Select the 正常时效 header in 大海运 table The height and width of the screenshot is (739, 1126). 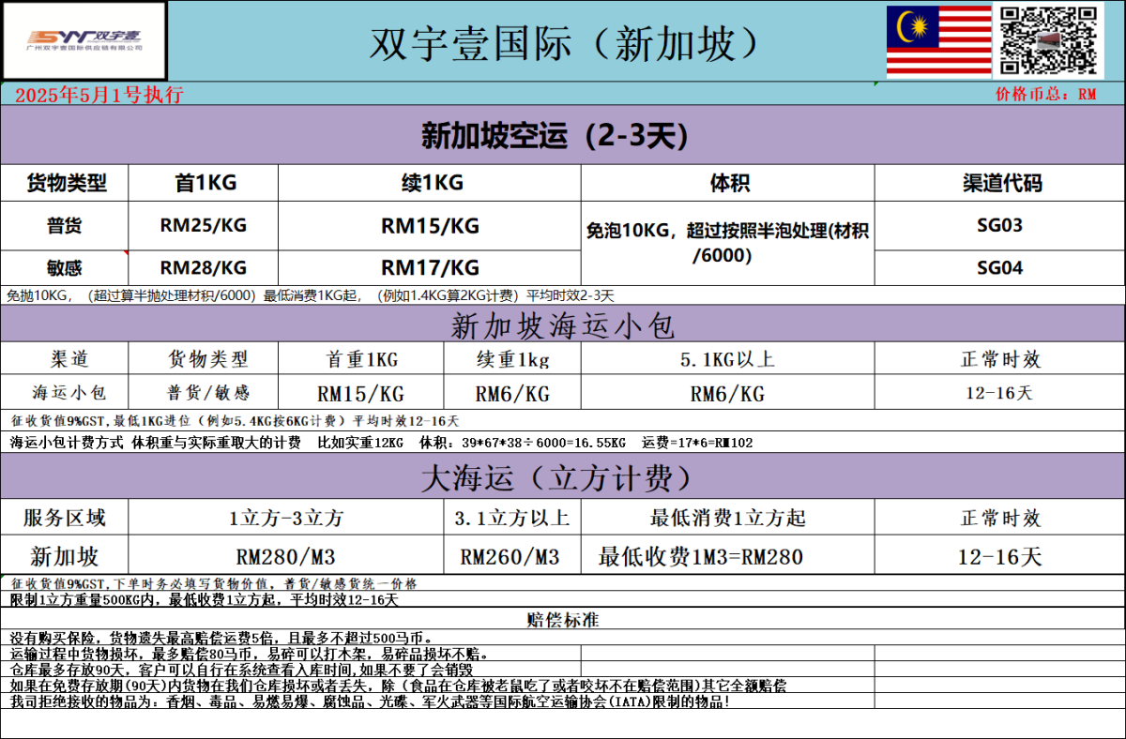pos(1000,518)
